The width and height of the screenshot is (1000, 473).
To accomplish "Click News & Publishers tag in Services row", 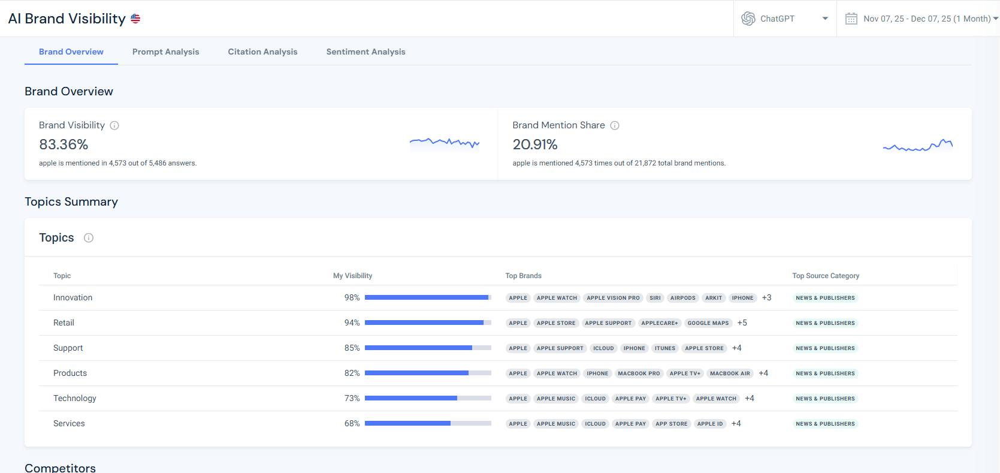I will 825,424.
